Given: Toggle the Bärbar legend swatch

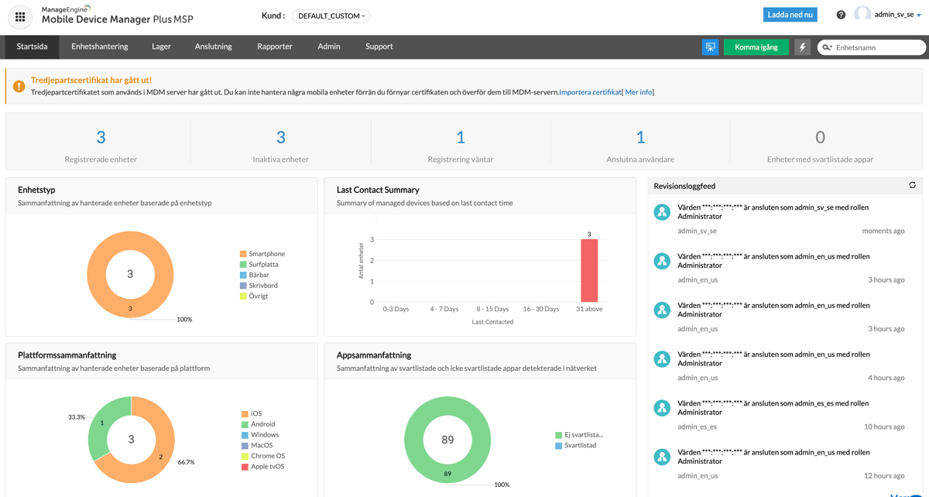Looking at the screenshot, I should click(x=243, y=275).
